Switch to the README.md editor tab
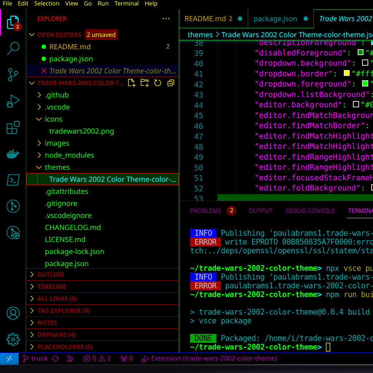Image resolution: width=373 pixels, height=373 pixels. coord(213,19)
